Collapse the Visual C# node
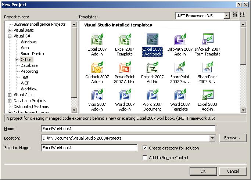This screenshot has height=180, width=251. coord(10,36)
